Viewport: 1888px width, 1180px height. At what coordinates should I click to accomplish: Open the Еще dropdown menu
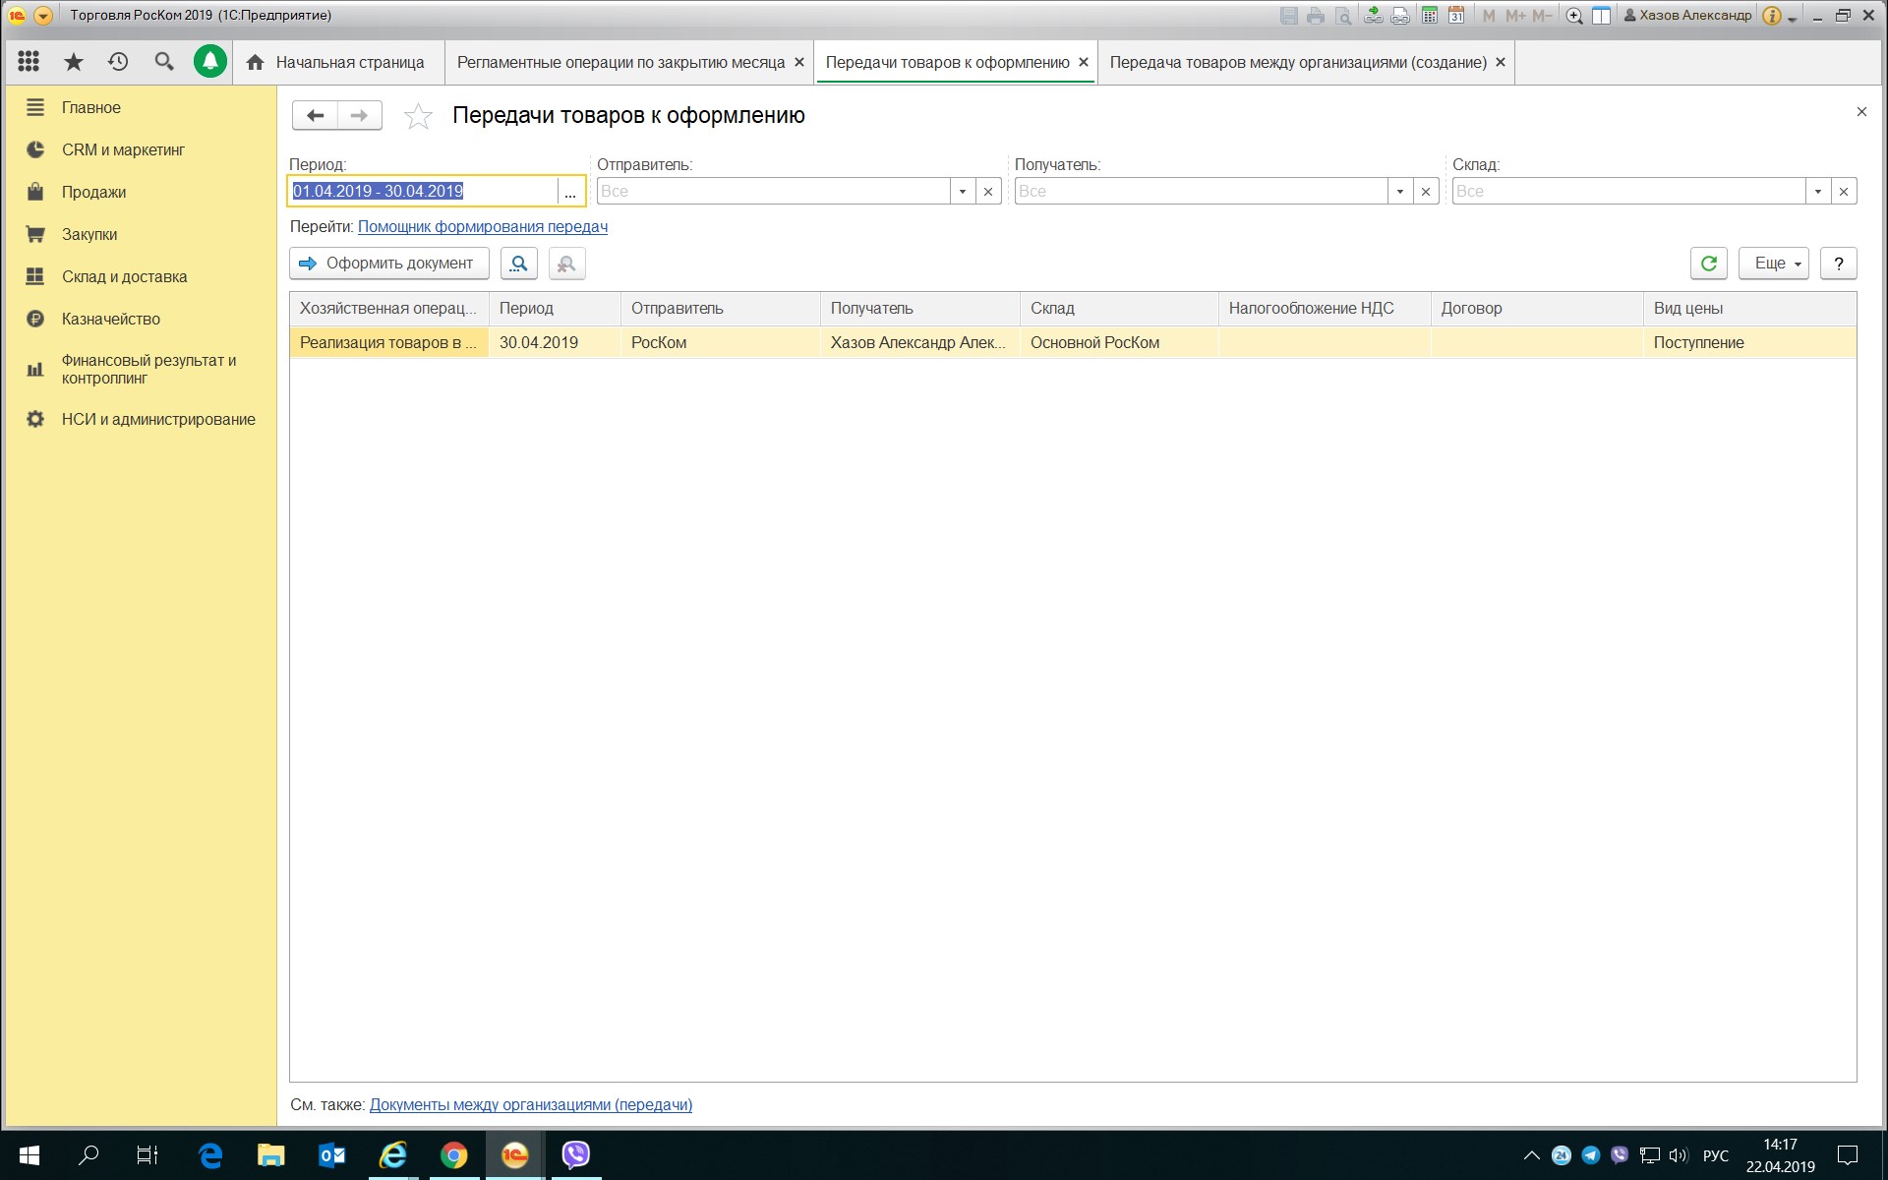(x=1773, y=264)
